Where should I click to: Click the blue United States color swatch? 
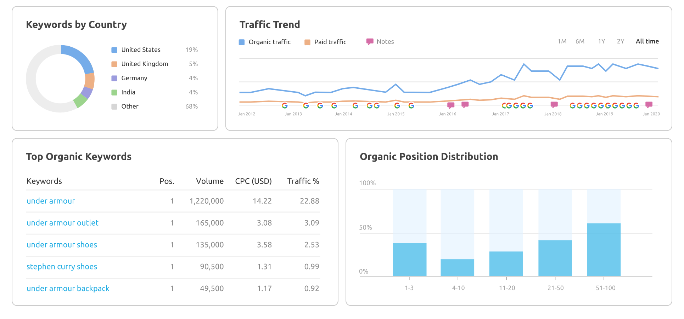[114, 50]
